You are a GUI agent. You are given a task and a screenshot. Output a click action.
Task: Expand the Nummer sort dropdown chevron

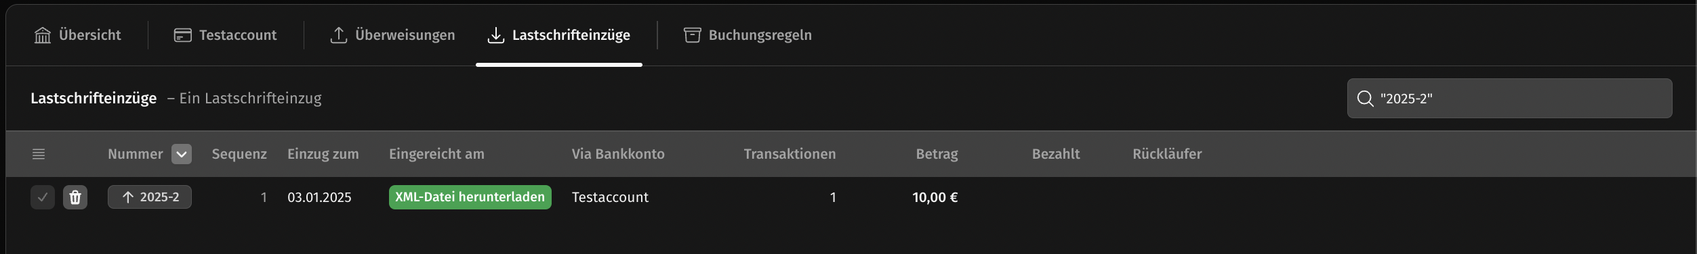(182, 154)
